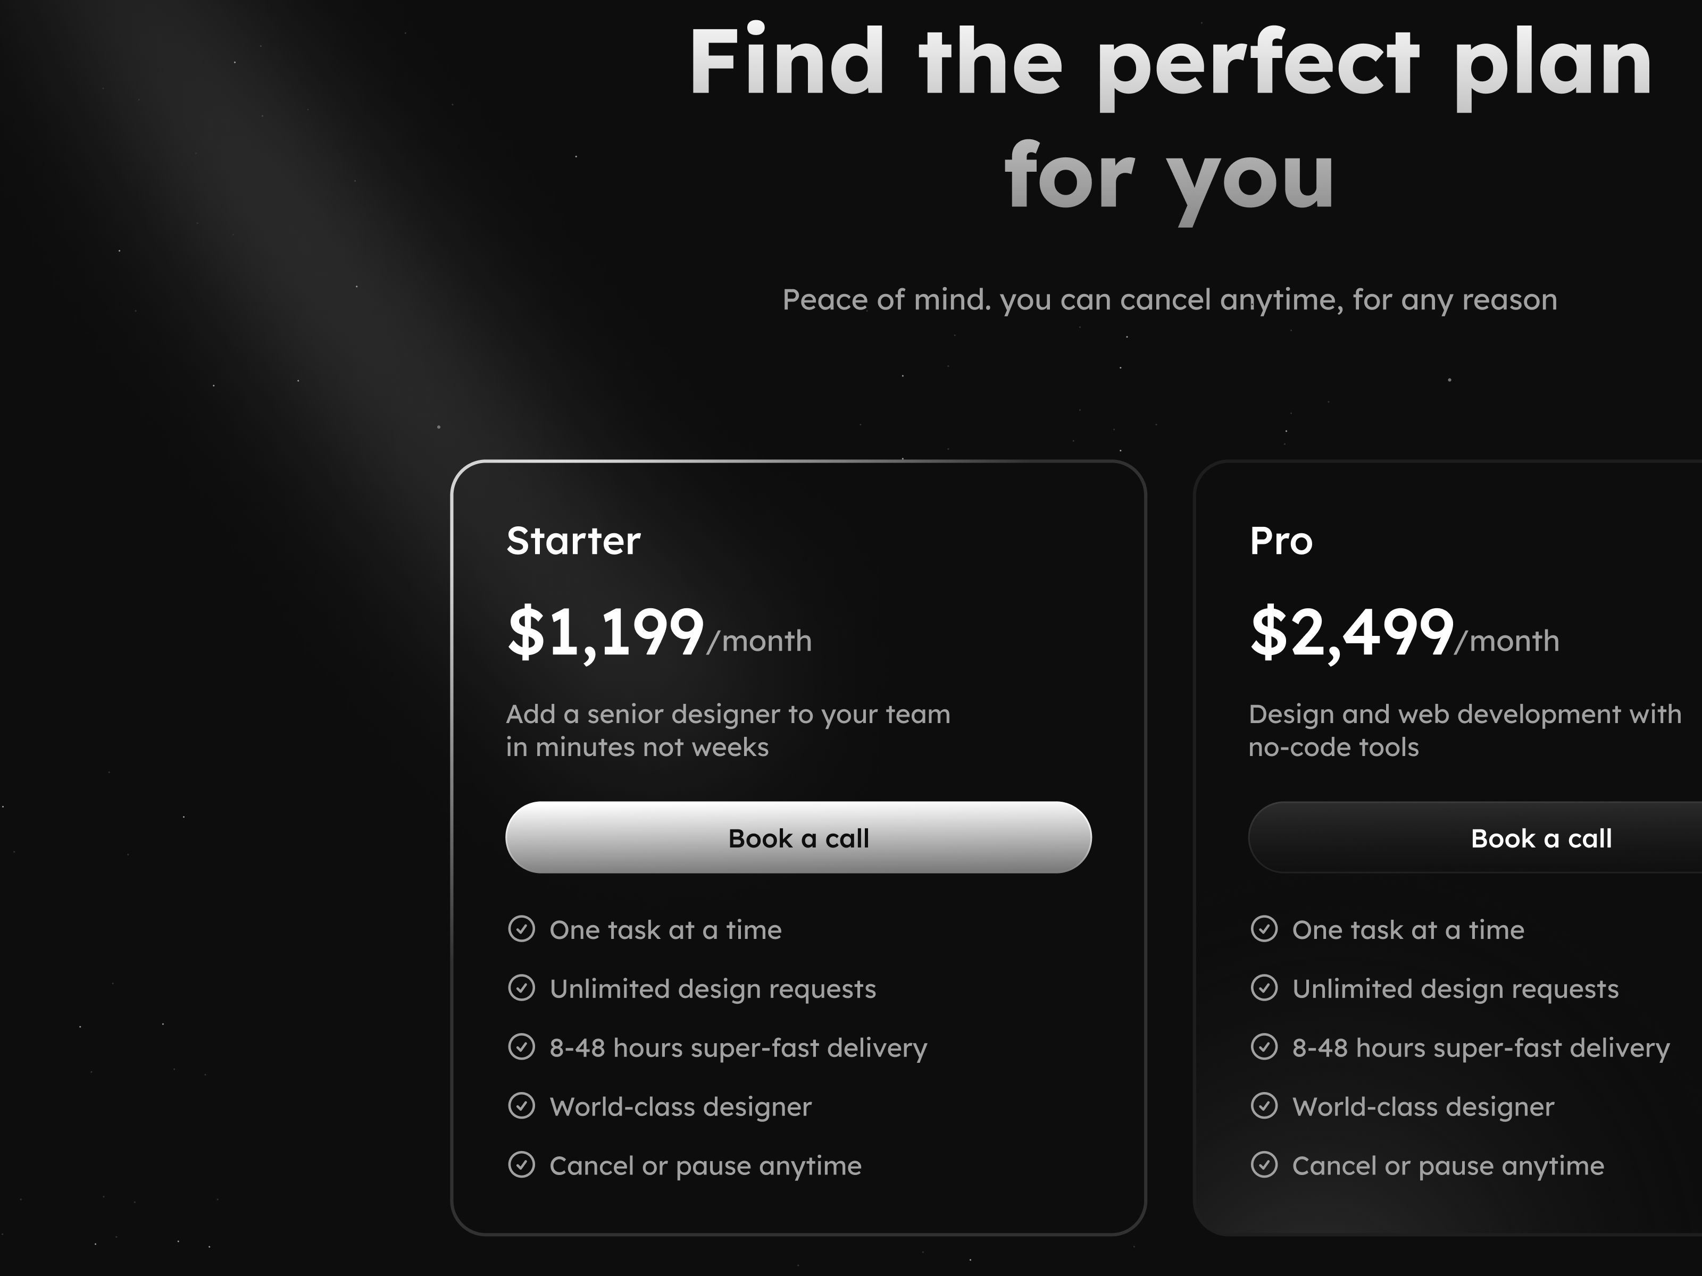Screen dimensions: 1702x1276
Task: Click the checkmark icon beside Starter's World-class designer
Action: pyautogui.click(x=523, y=1107)
